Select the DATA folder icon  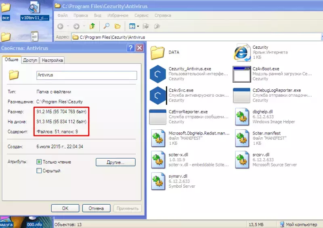[157, 53]
